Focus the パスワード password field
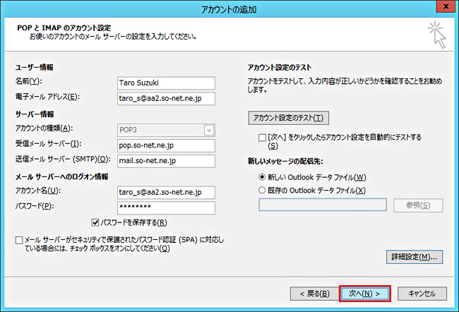 [x=167, y=207]
